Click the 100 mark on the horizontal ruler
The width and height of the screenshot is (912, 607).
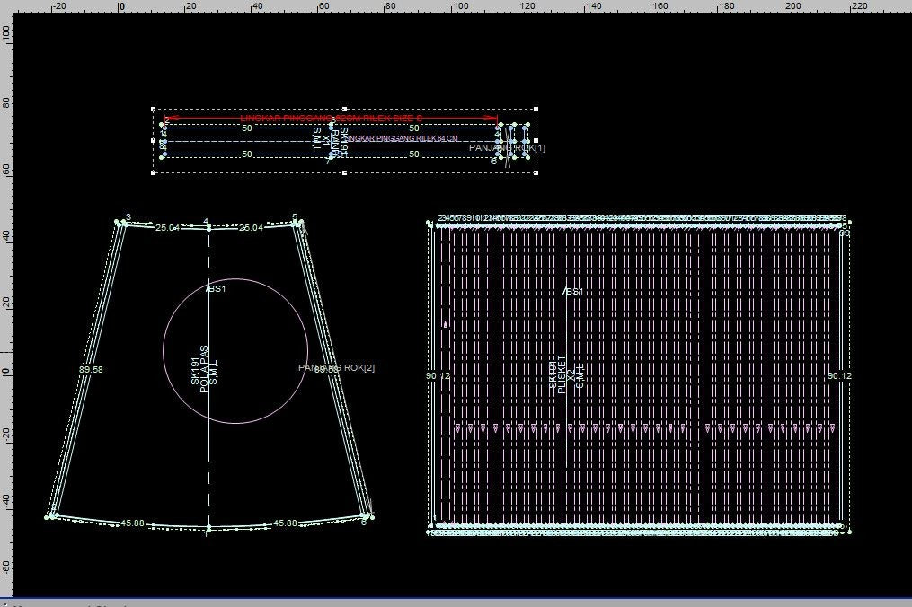[459, 6]
